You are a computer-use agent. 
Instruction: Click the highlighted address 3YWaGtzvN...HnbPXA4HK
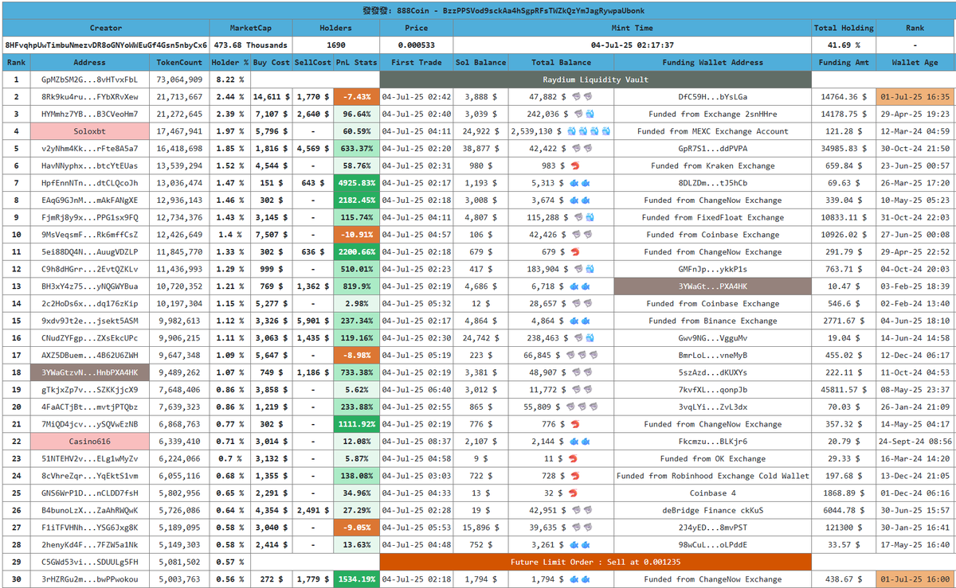89,372
